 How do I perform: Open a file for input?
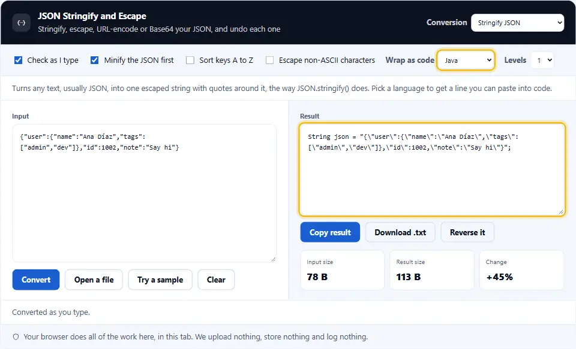coord(94,280)
